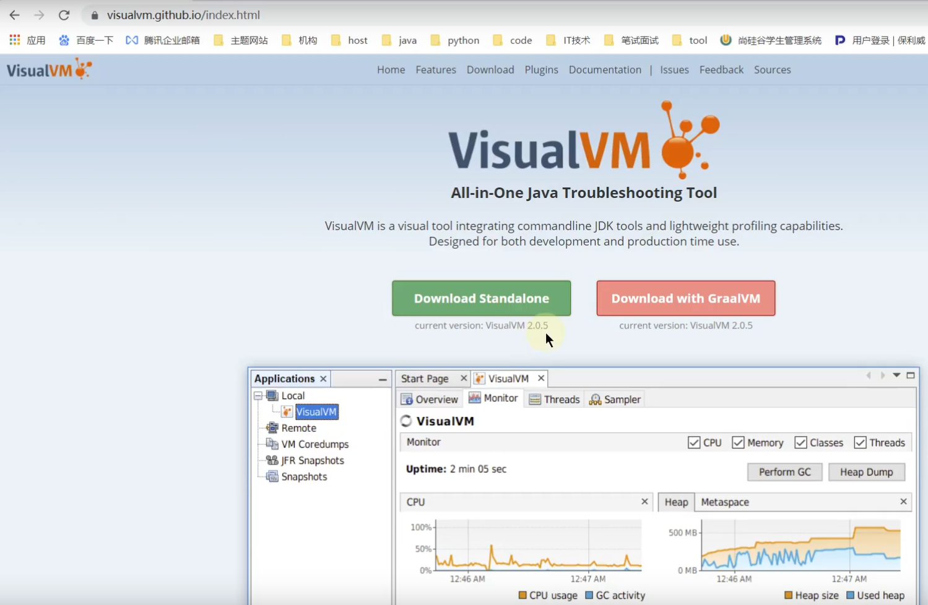Open the 应用 apps grid shortcut

pyautogui.click(x=15, y=40)
